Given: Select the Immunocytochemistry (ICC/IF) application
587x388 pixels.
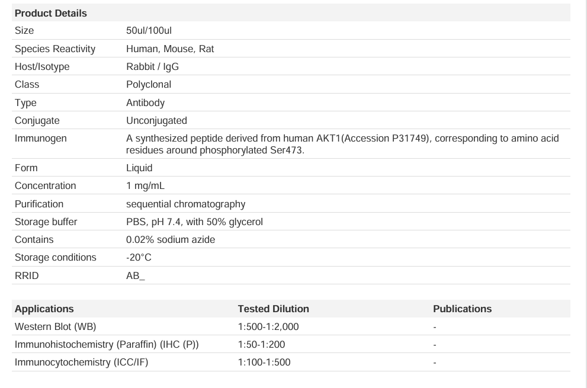Looking at the screenshot, I should pyautogui.click(x=81, y=363).
